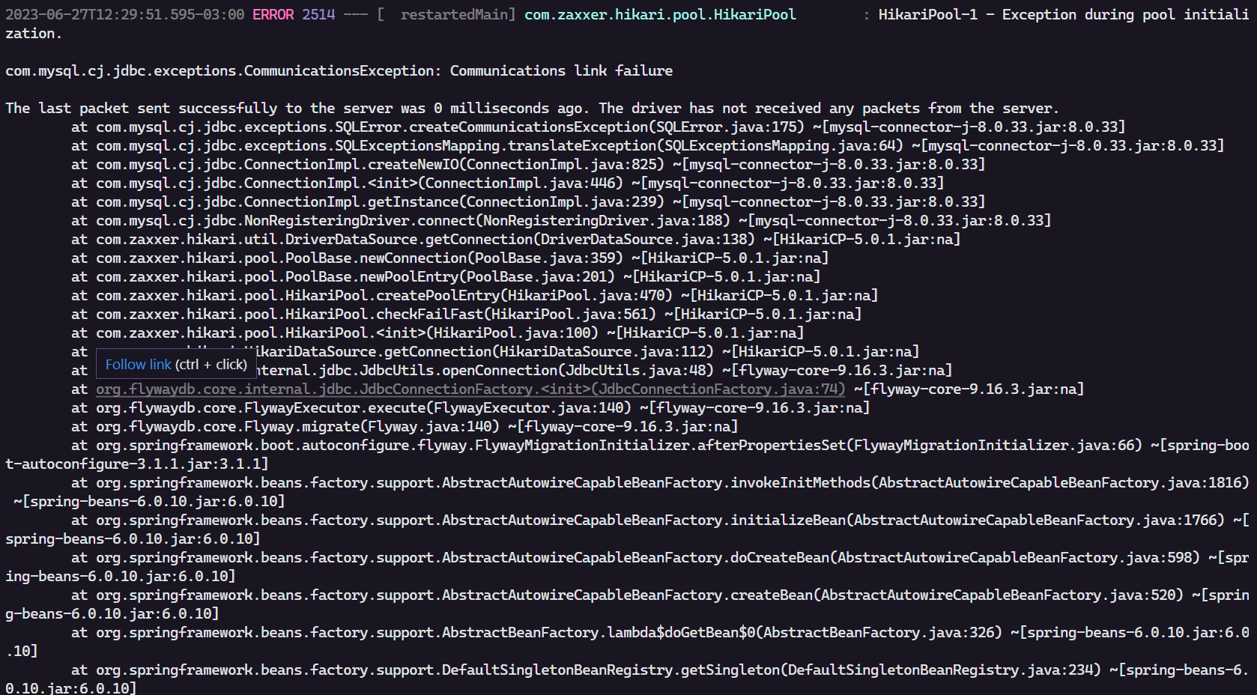The height and width of the screenshot is (695, 1257).
Task: Click ConnectionImpl.createNewIO stack frame
Action: 529,164
